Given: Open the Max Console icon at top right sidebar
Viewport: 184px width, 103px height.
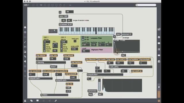Looking at the screenshot, I should click(x=159, y=29).
